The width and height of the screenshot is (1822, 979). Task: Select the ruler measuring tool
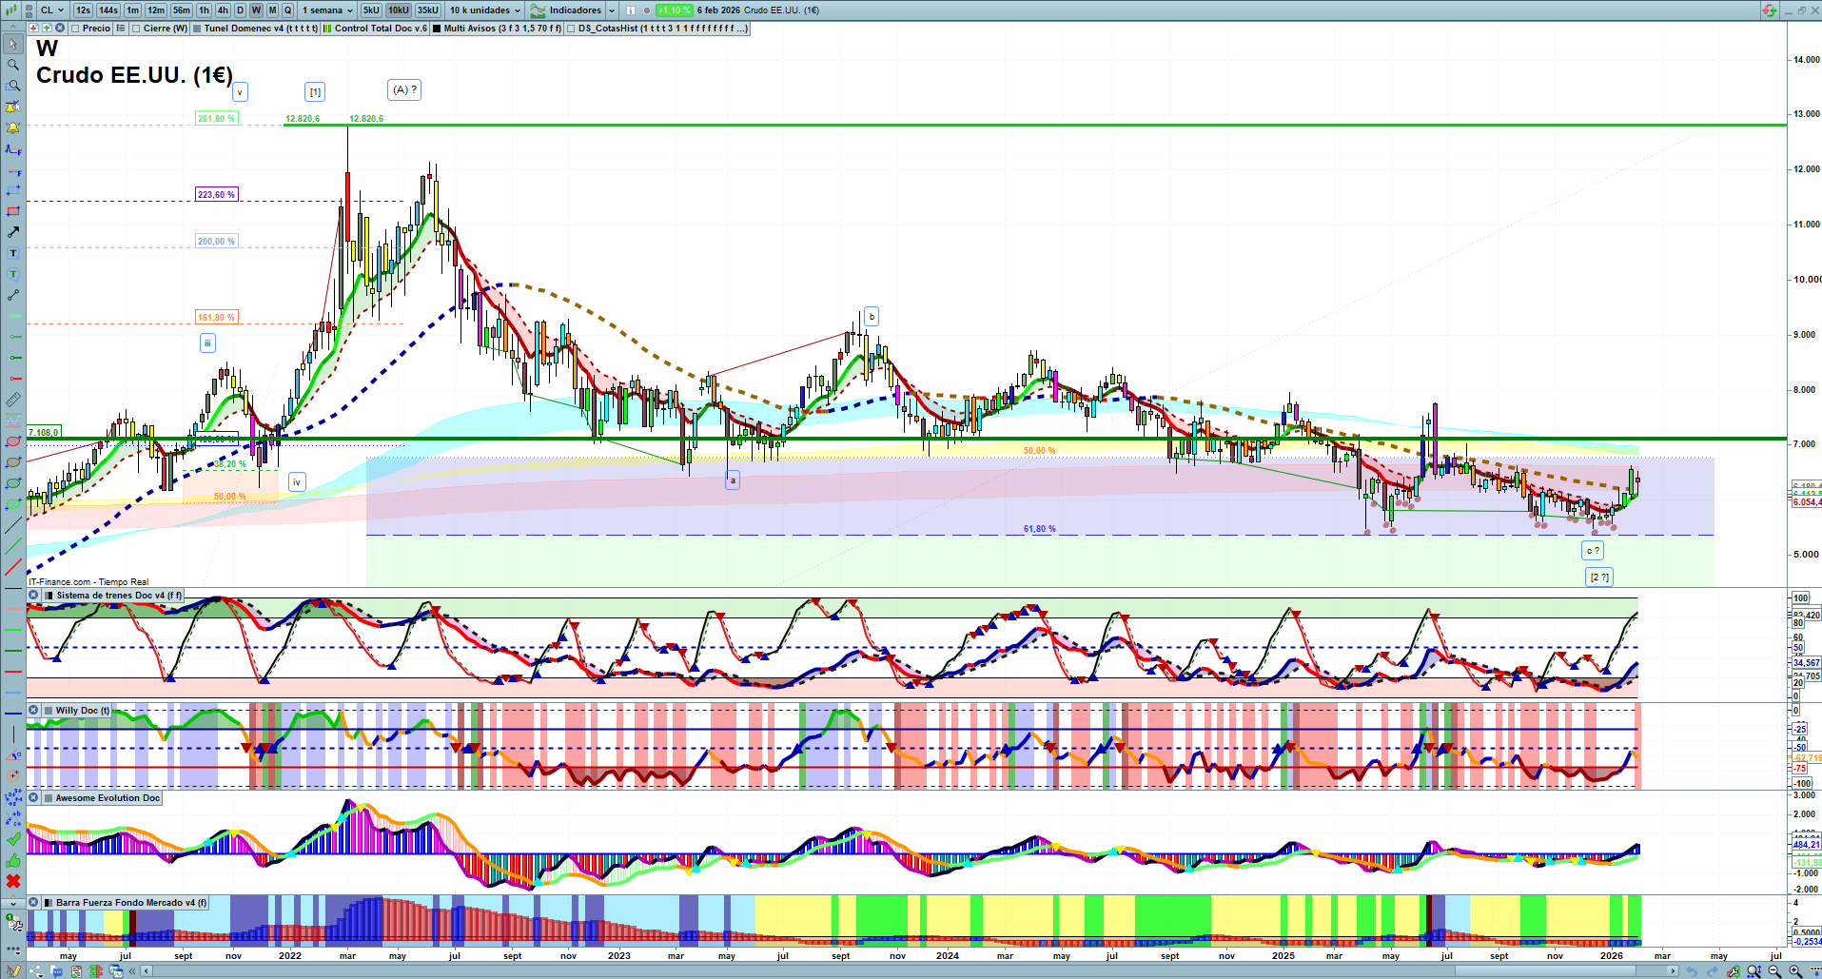tap(13, 400)
